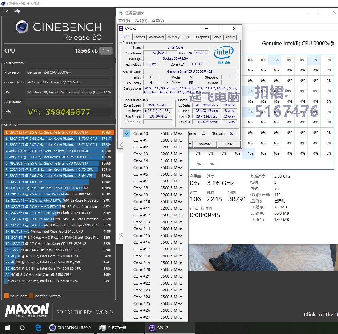Open the Help menu in Cinebench
The width and height of the screenshot is (338, 334).
coord(16,11)
